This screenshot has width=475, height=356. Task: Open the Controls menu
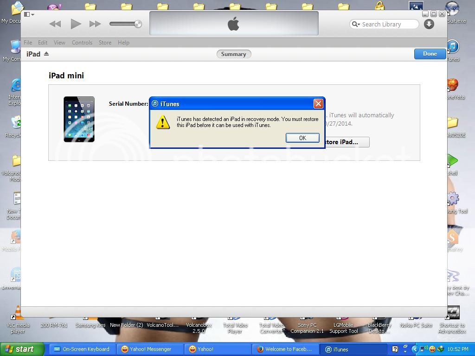coord(82,42)
